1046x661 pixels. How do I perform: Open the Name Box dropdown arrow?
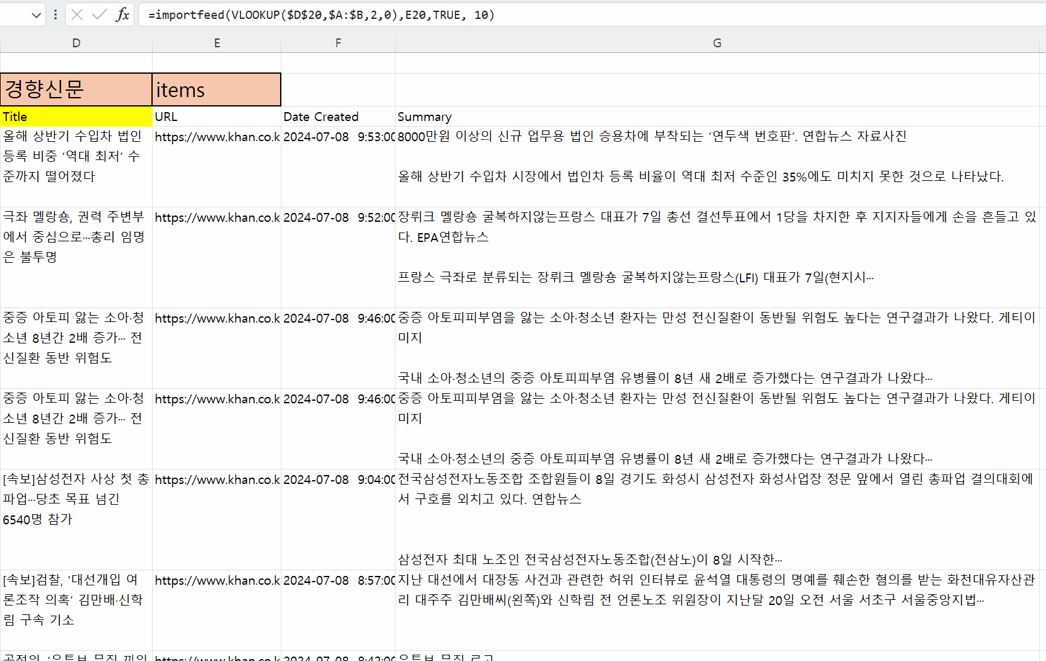coord(36,14)
